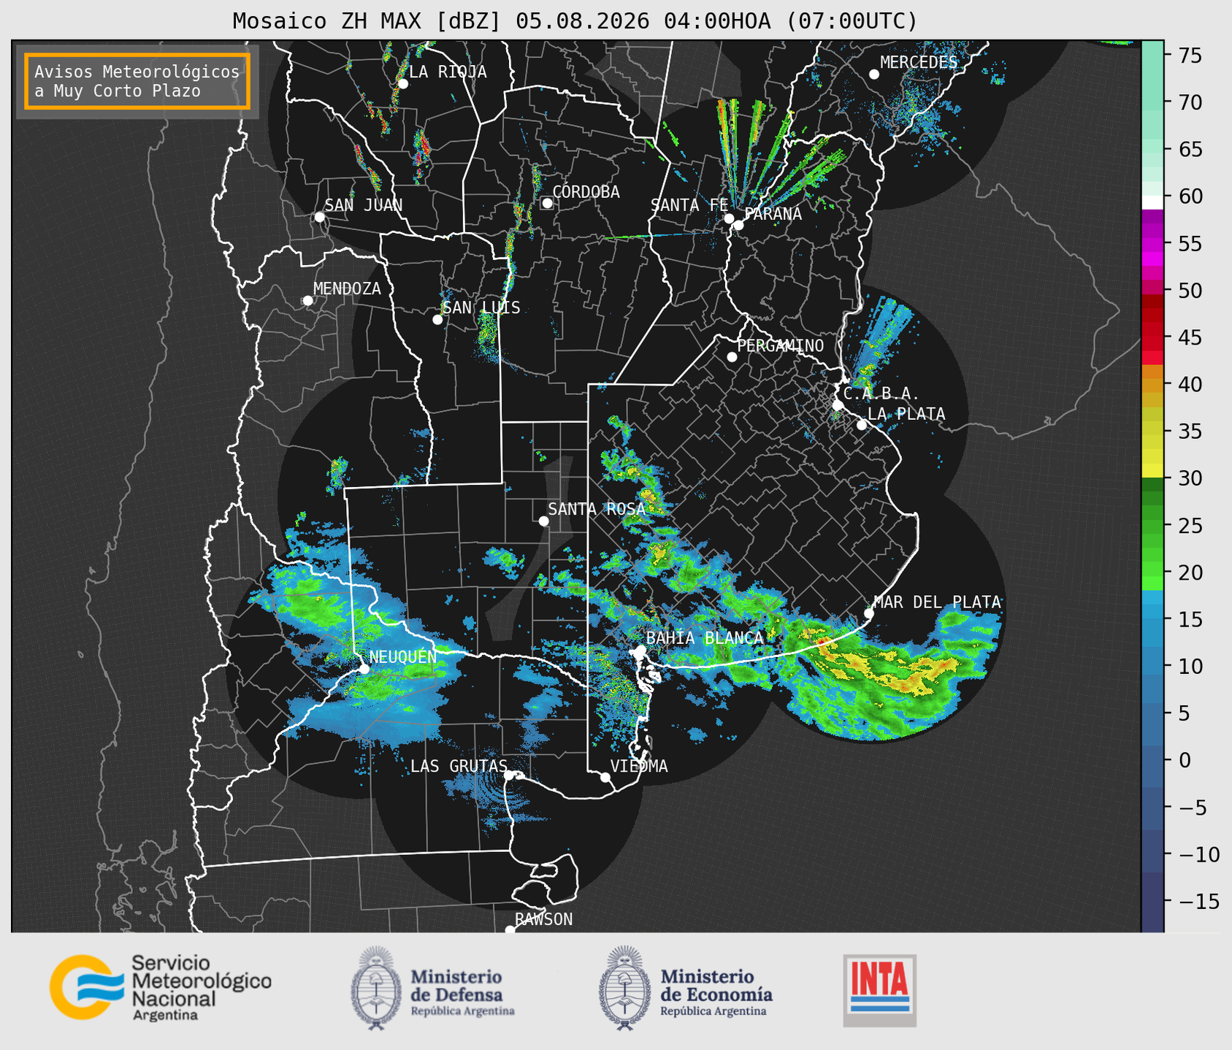Click the Mercedes city marker

[873, 74]
